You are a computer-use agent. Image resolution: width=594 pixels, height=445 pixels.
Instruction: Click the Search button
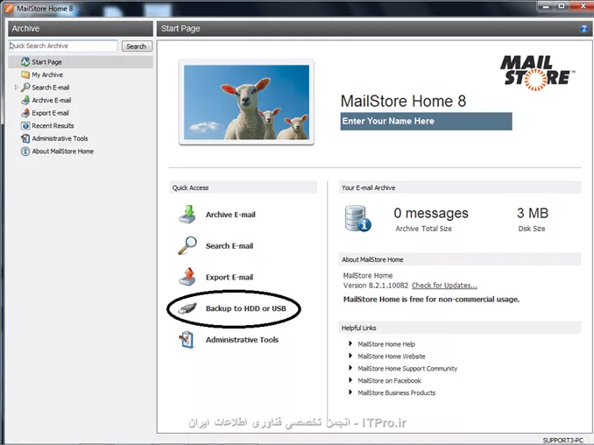137,46
